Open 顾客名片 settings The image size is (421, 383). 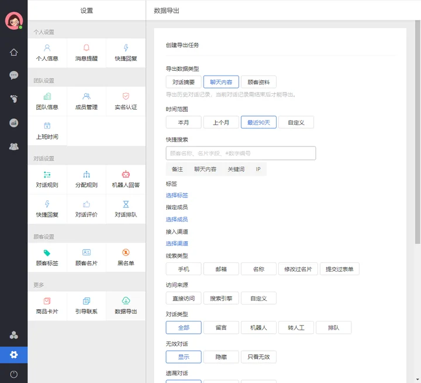pyautogui.click(x=87, y=258)
